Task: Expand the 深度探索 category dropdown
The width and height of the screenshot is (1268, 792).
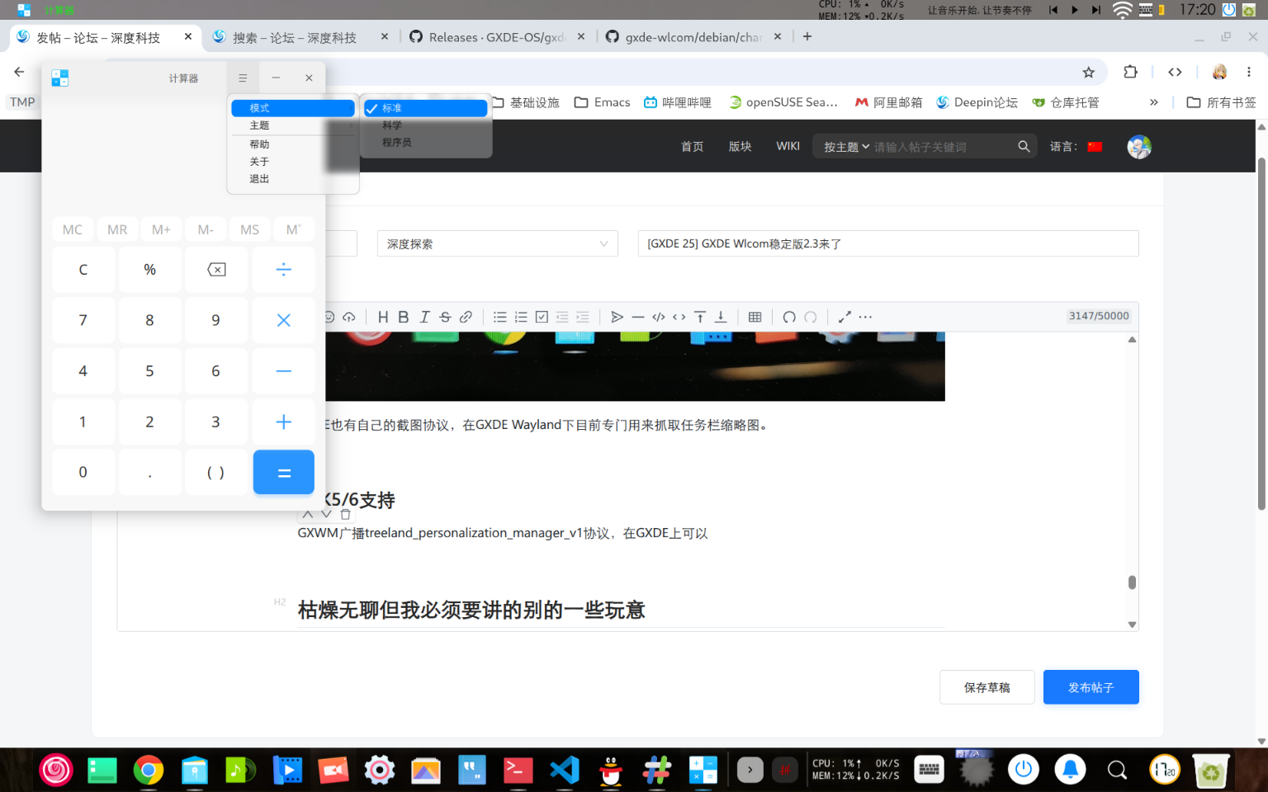Action: tap(497, 243)
